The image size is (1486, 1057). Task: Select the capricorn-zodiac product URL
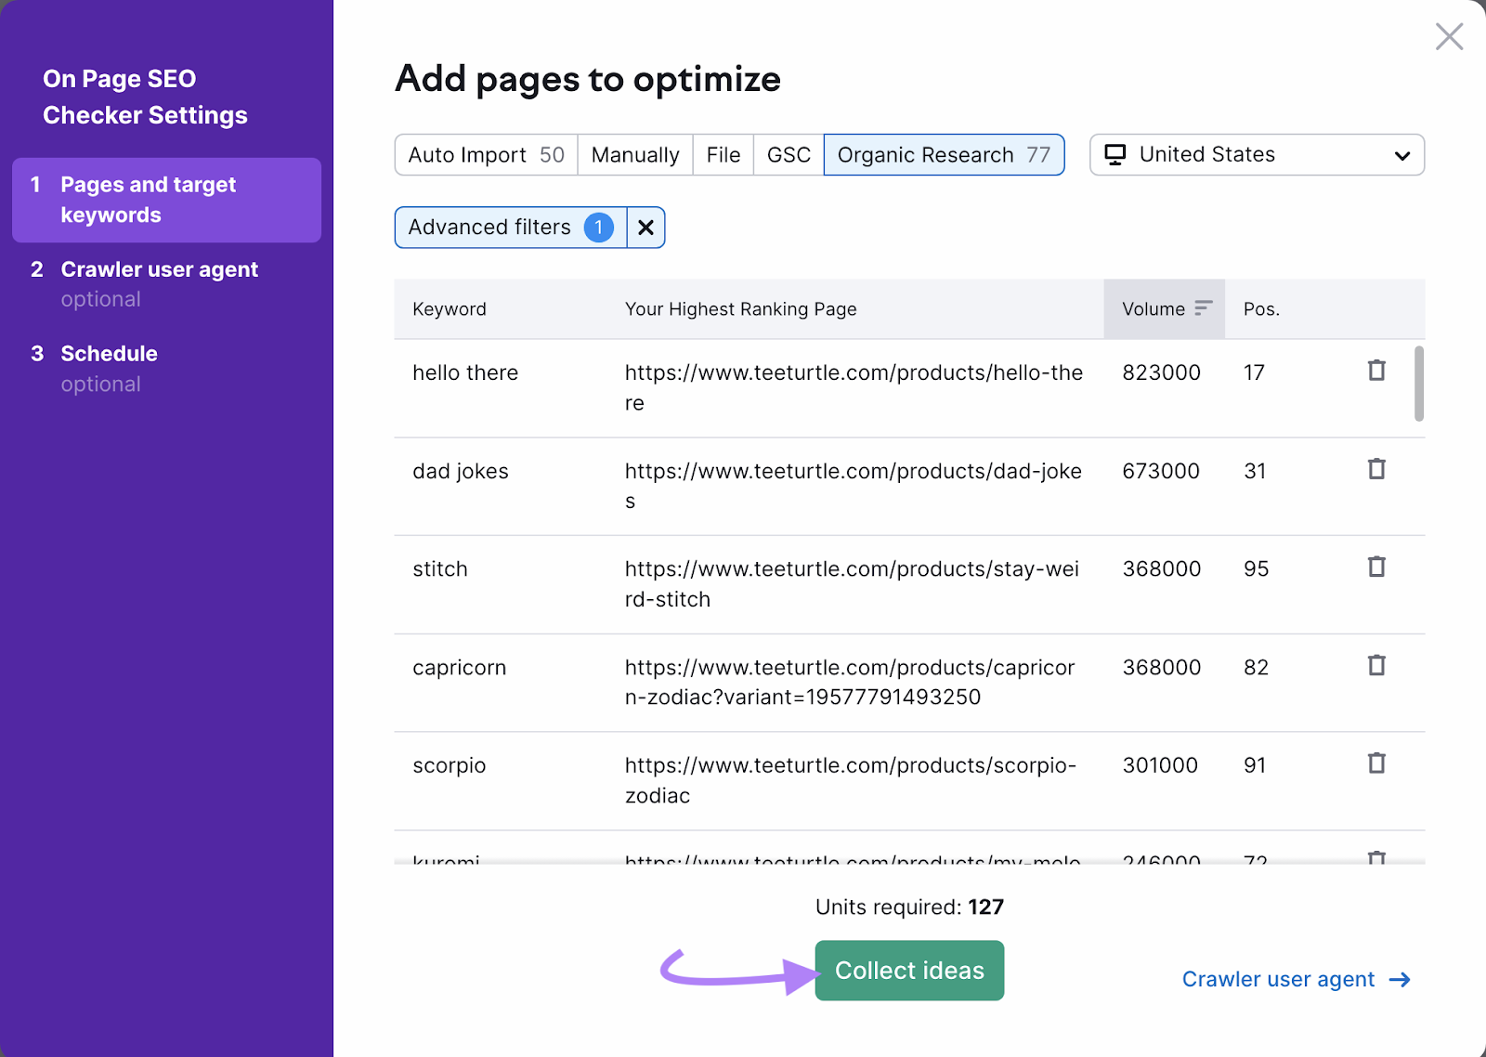(850, 682)
